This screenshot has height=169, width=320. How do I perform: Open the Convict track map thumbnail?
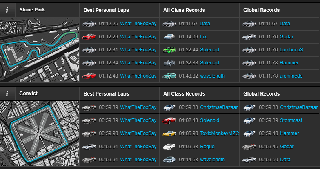pos(40,133)
